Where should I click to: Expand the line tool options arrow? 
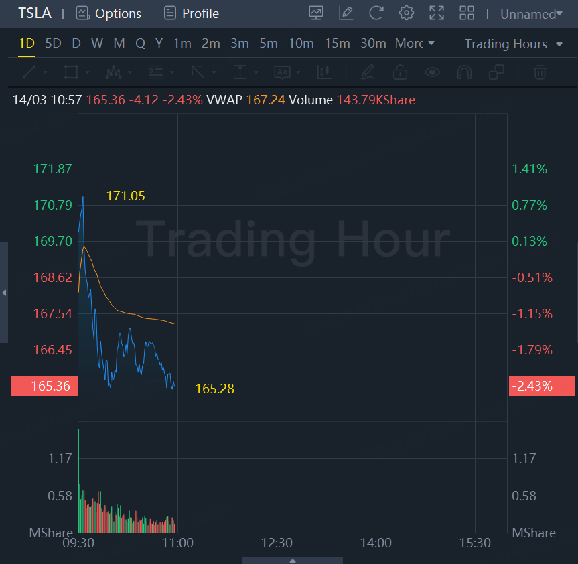coord(46,72)
